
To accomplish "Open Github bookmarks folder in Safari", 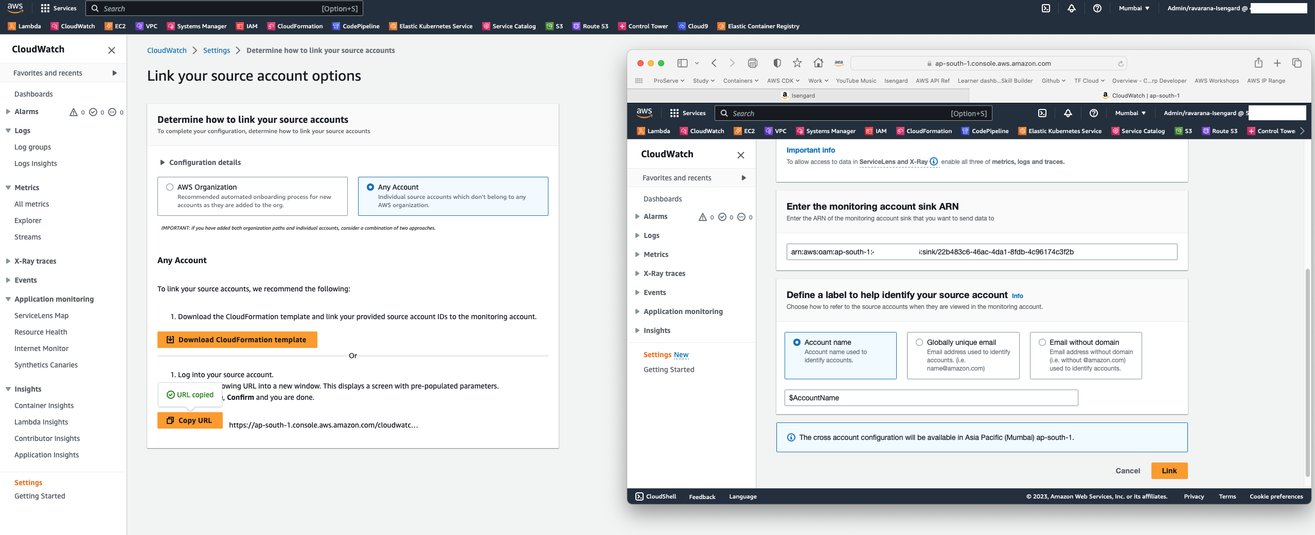I will (1054, 81).
